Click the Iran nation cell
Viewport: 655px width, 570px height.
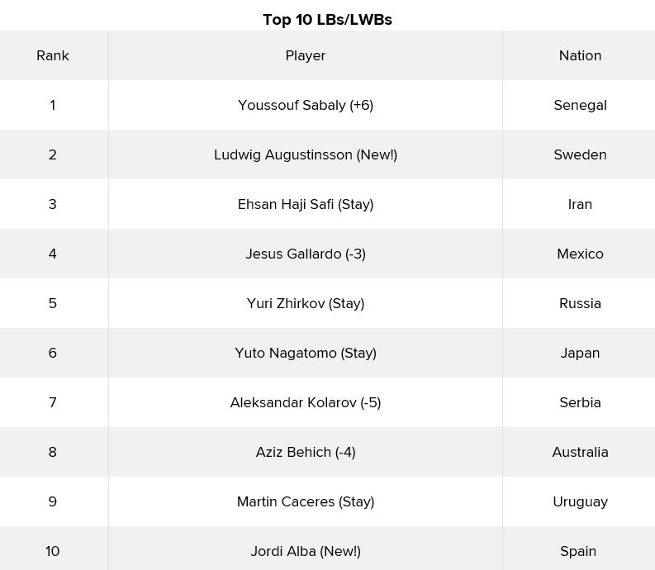(580, 204)
